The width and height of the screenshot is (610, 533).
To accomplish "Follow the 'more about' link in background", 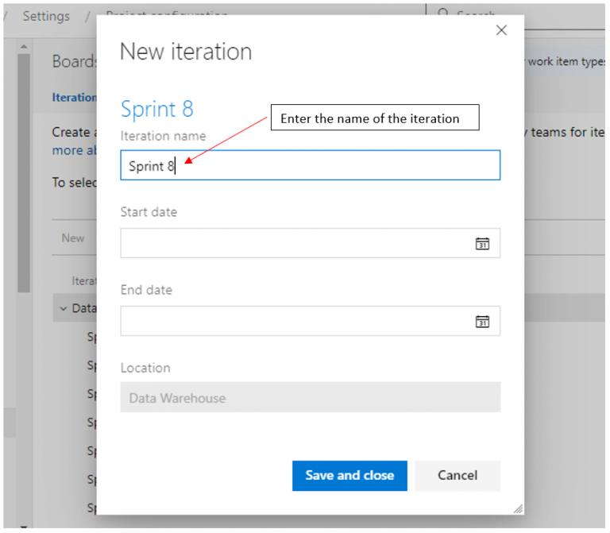I will pos(74,150).
